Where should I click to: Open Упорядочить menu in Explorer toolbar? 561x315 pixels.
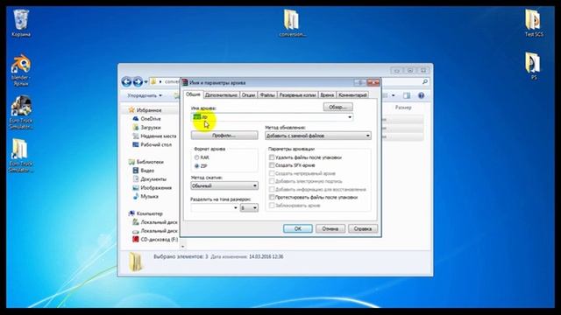[145, 95]
